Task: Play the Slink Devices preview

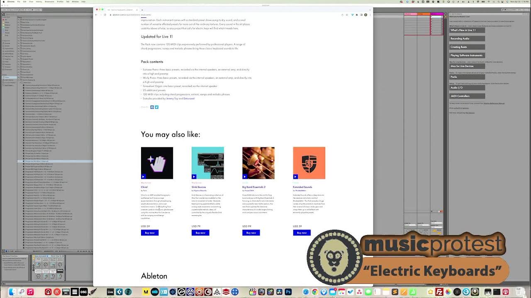Action: pyautogui.click(x=194, y=177)
